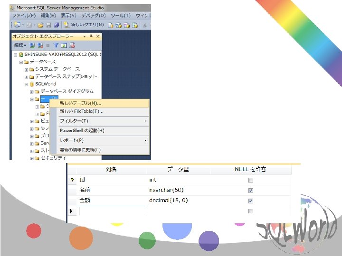Click the Stop square icon in Object Explorer
The height and width of the screenshot is (256, 342).
point(48,46)
